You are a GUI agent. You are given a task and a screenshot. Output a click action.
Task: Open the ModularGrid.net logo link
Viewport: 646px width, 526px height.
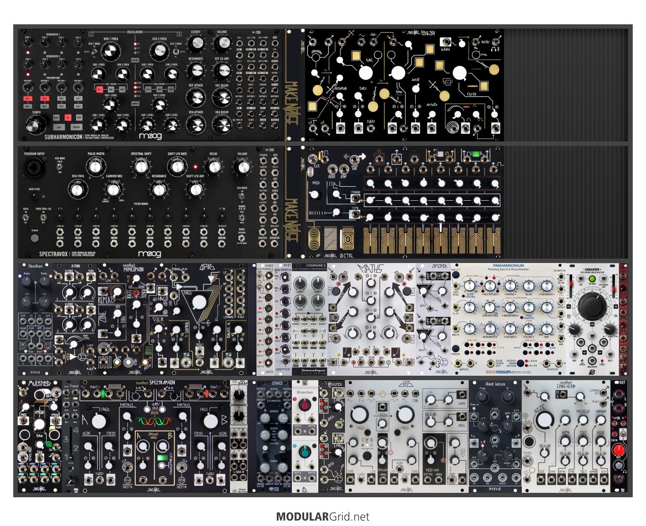pyautogui.click(x=322, y=516)
